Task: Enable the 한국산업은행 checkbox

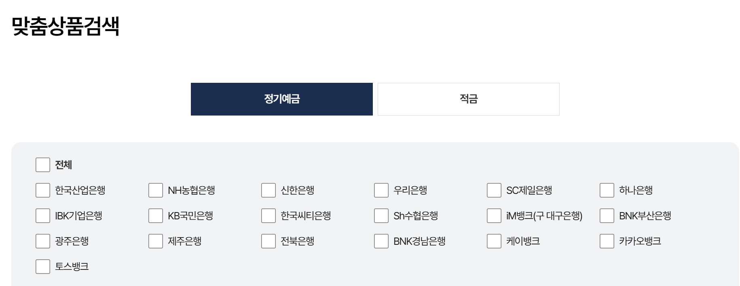Action: coord(42,190)
